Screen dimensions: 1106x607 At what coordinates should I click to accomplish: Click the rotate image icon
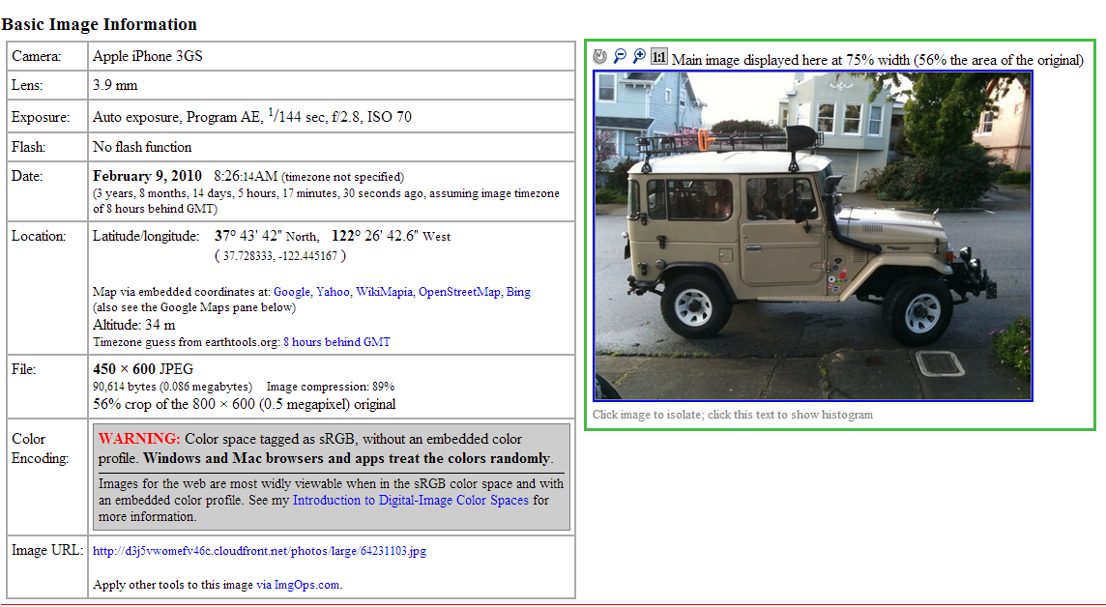(x=600, y=57)
